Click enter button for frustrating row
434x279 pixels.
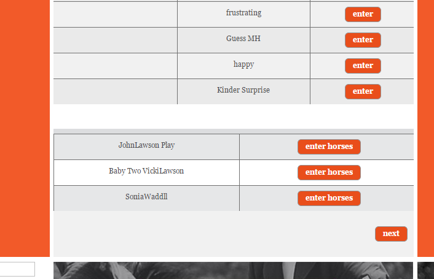[x=363, y=14]
